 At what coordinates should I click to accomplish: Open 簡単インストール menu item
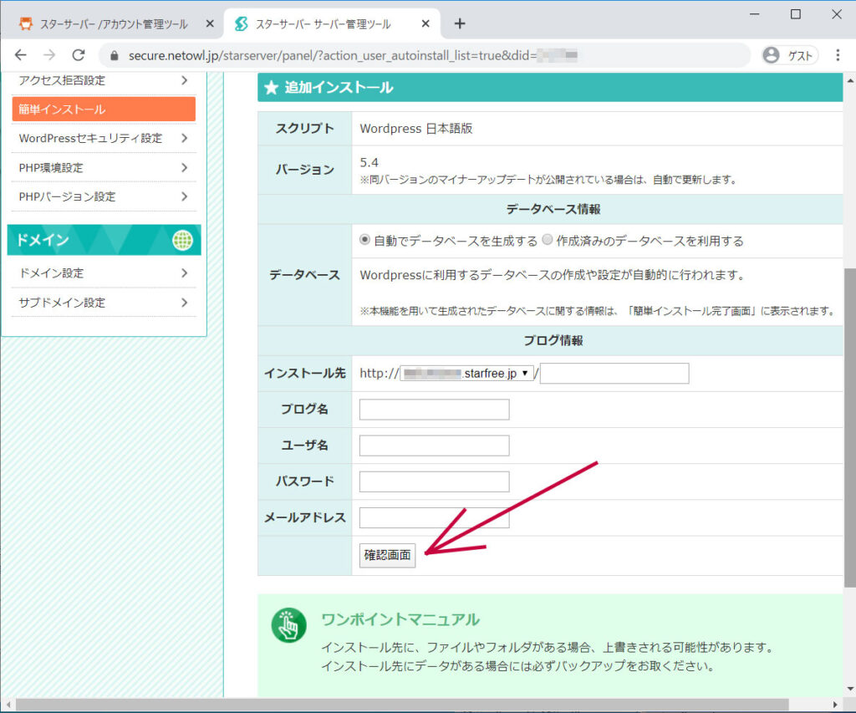[x=104, y=109]
